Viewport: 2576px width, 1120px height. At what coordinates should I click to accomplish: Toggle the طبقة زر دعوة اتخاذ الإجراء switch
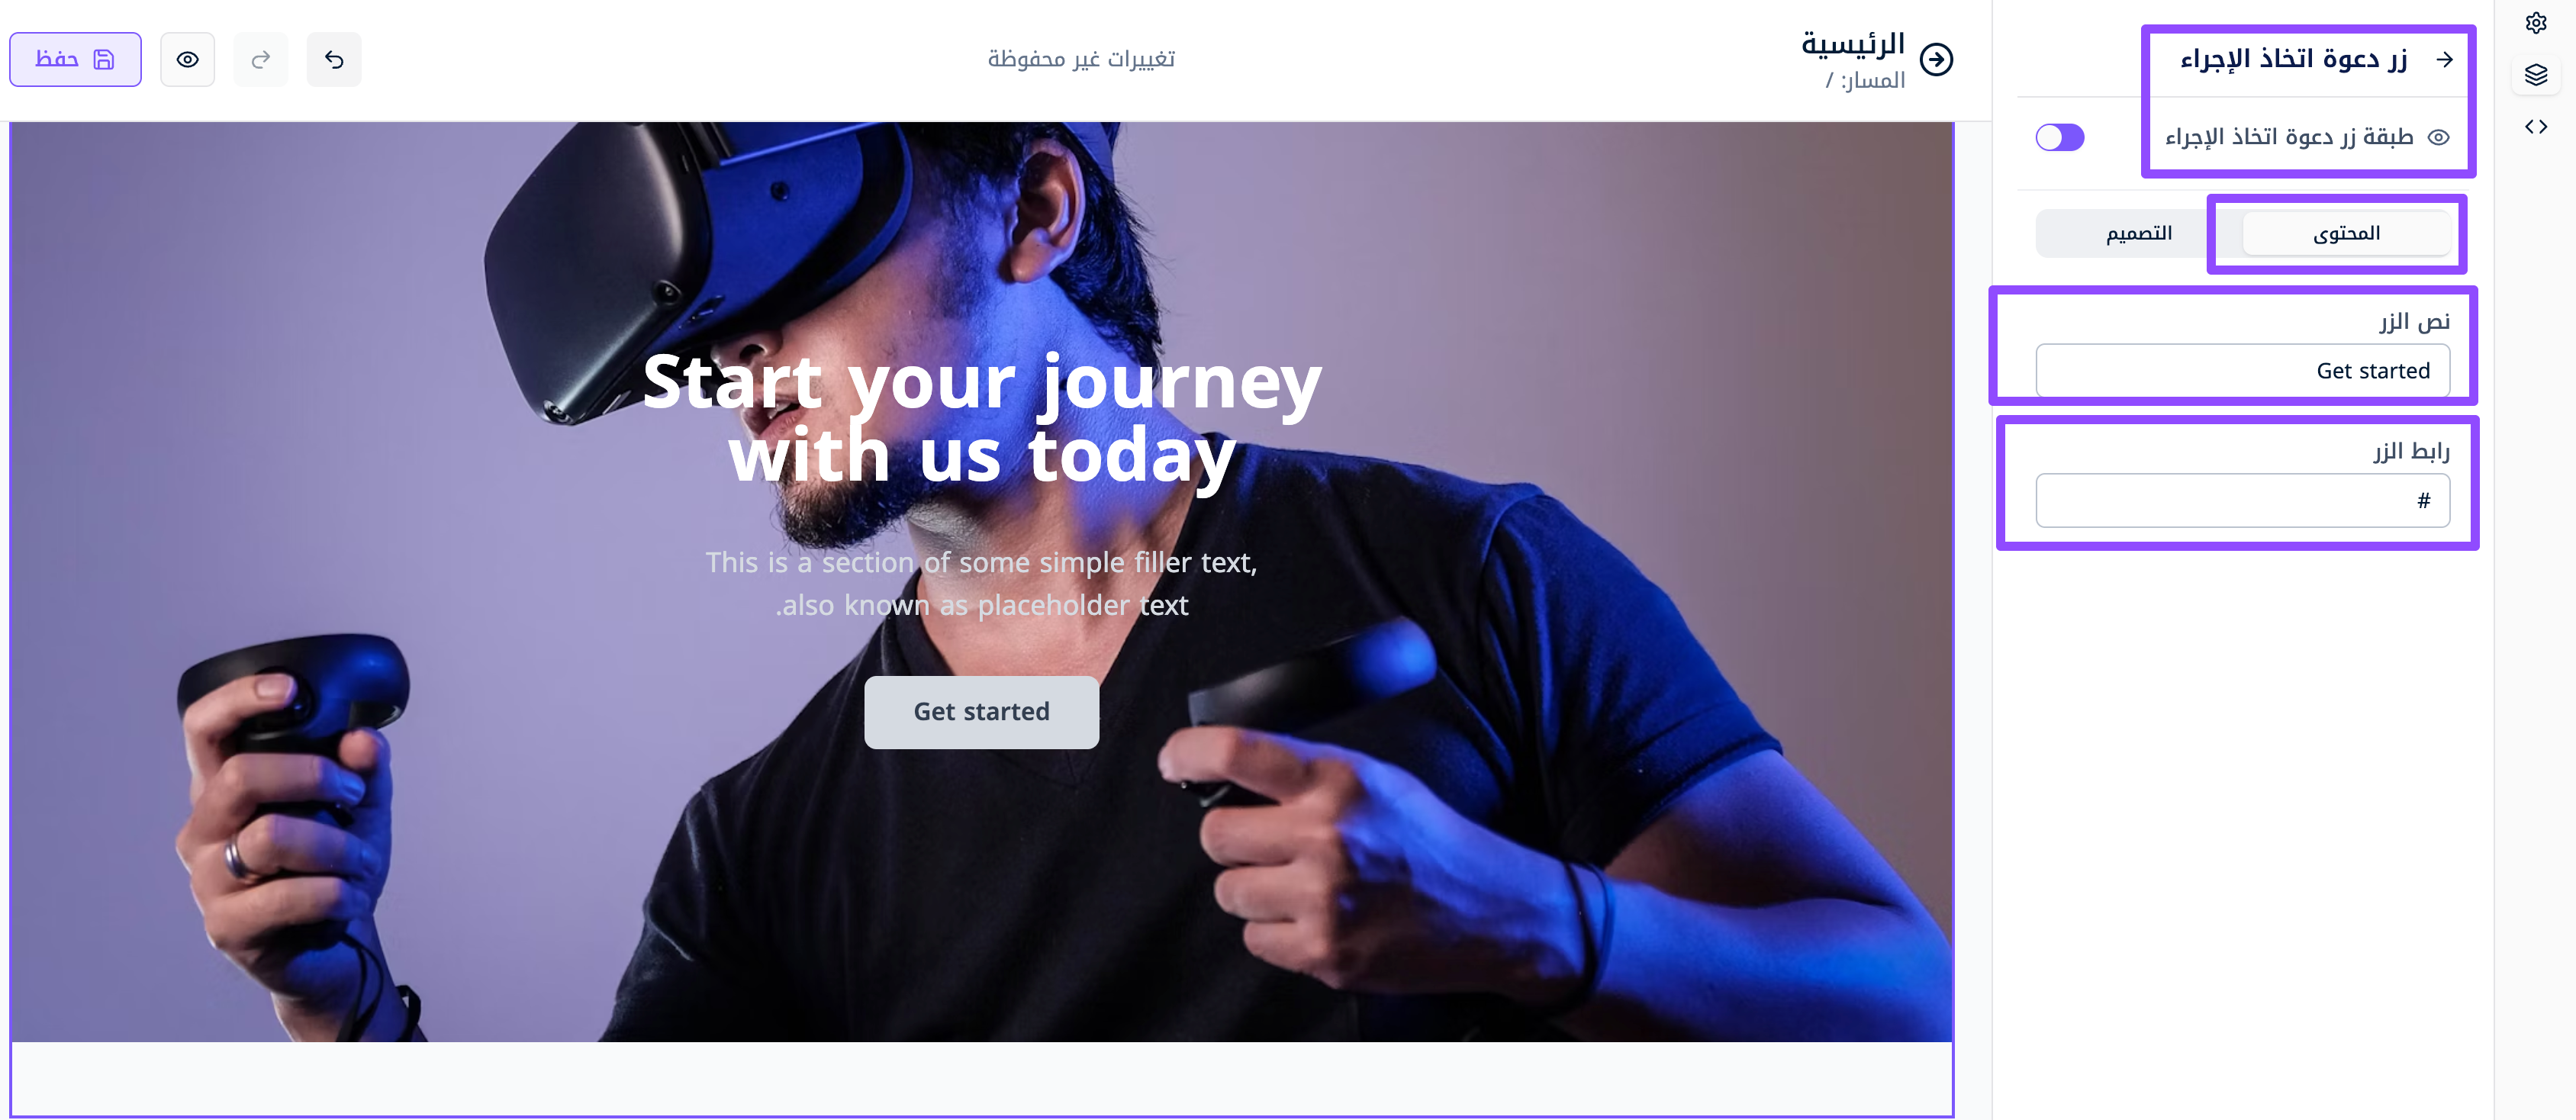2059,137
